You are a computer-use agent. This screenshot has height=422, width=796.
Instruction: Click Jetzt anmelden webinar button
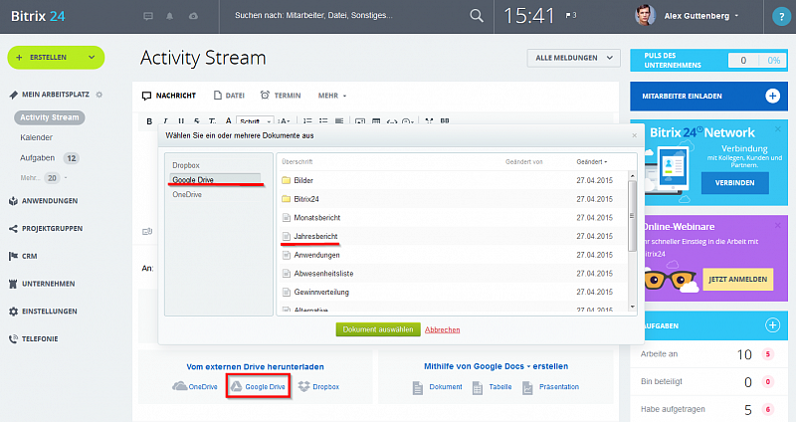737,280
